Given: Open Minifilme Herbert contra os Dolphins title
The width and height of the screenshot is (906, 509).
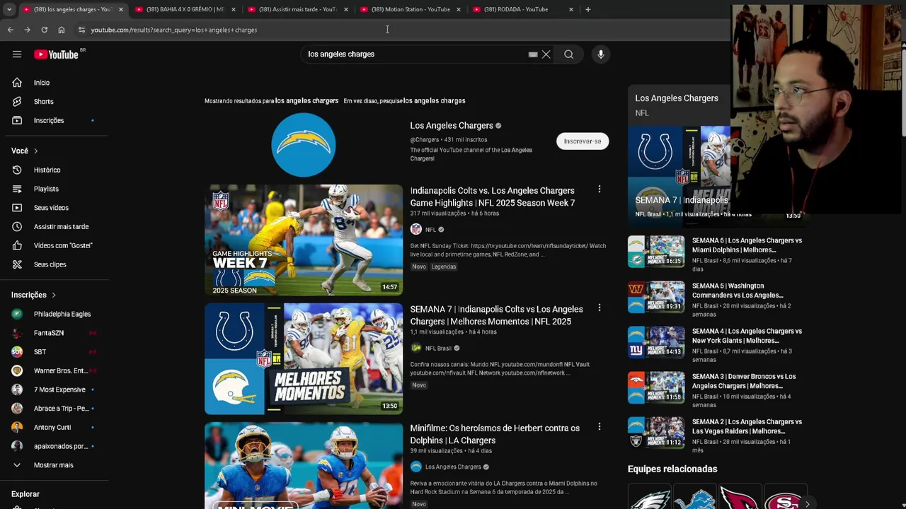Looking at the screenshot, I should point(495,434).
